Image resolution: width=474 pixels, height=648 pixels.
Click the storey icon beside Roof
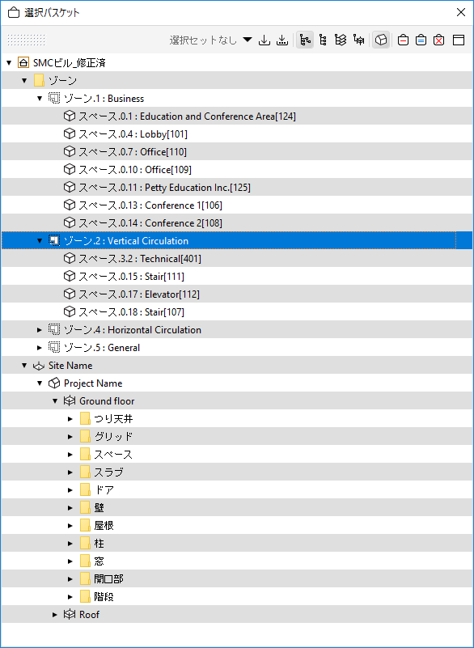click(70, 615)
